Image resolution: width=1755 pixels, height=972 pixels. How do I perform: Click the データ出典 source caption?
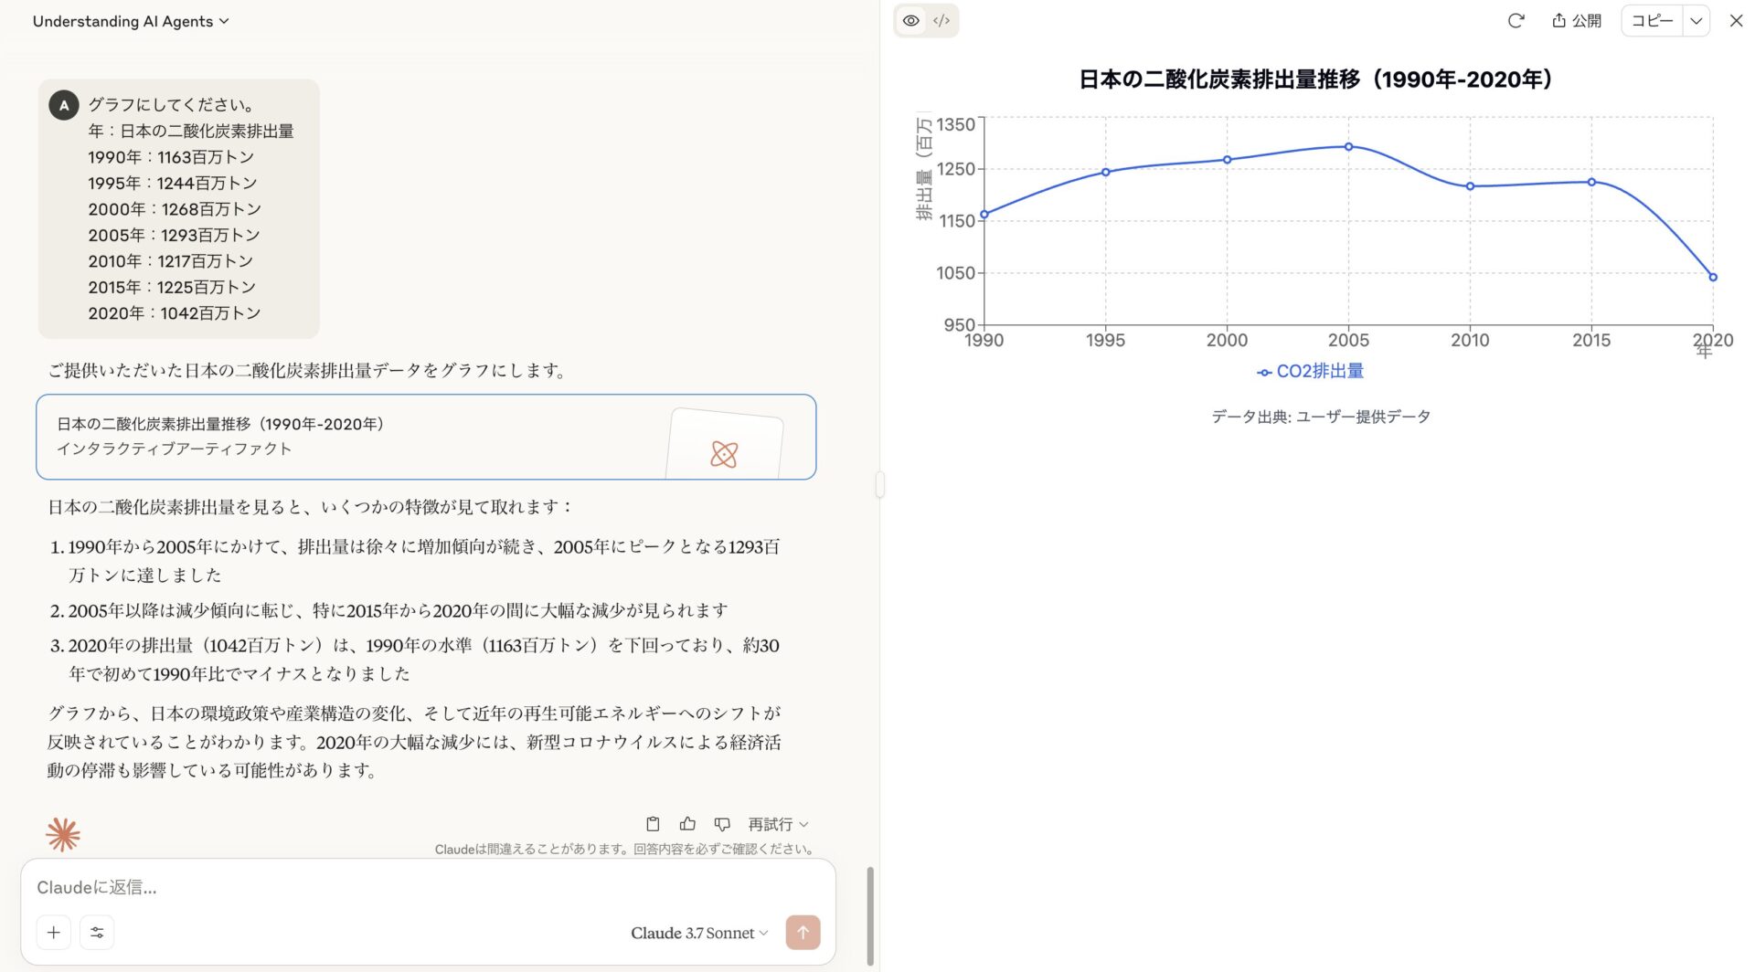[x=1321, y=417]
